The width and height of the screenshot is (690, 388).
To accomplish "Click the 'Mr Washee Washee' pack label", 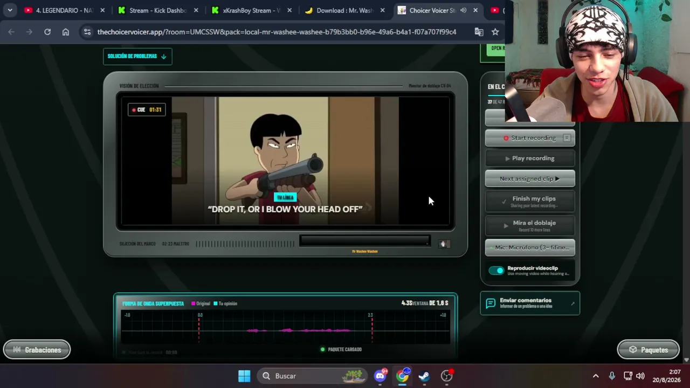I will click(x=365, y=251).
